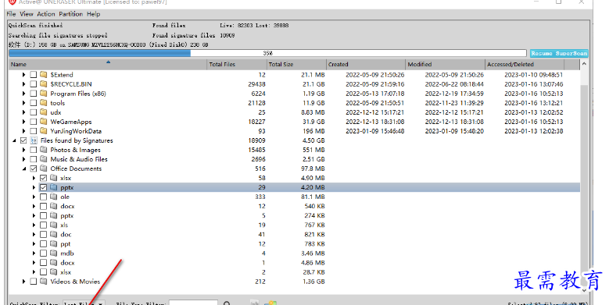Click the xls folder icon
The height and width of the screenshot is (305, 609).
(54, 225)
